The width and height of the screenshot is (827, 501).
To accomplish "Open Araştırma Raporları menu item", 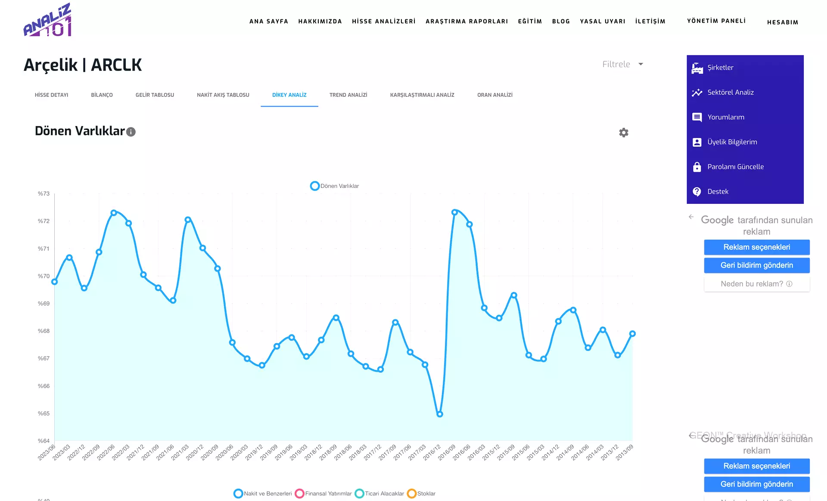I will click(x=467, y=22).
